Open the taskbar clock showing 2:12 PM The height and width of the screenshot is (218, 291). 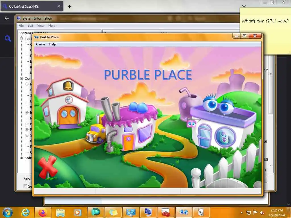point(277,213)
